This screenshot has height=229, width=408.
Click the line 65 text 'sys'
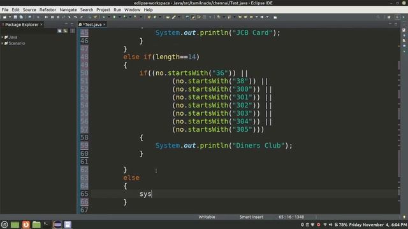145,194
